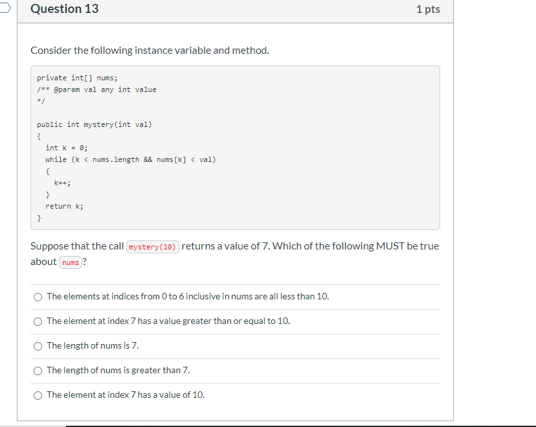Click the mystery(10) code token

(153, 247)
